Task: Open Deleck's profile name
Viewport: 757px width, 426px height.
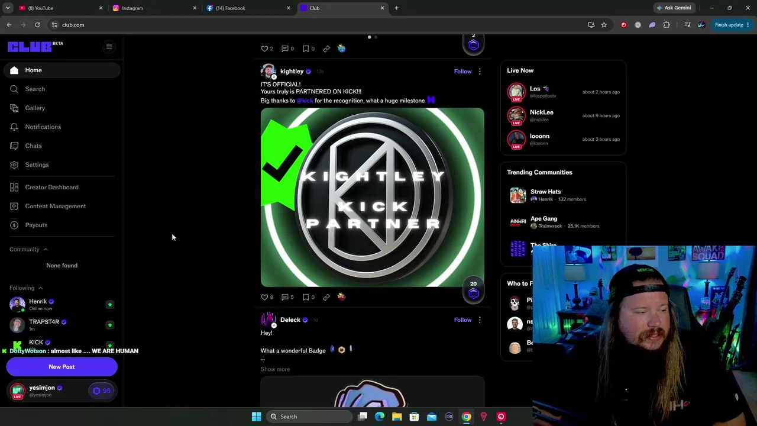Action: click(290, 319)
